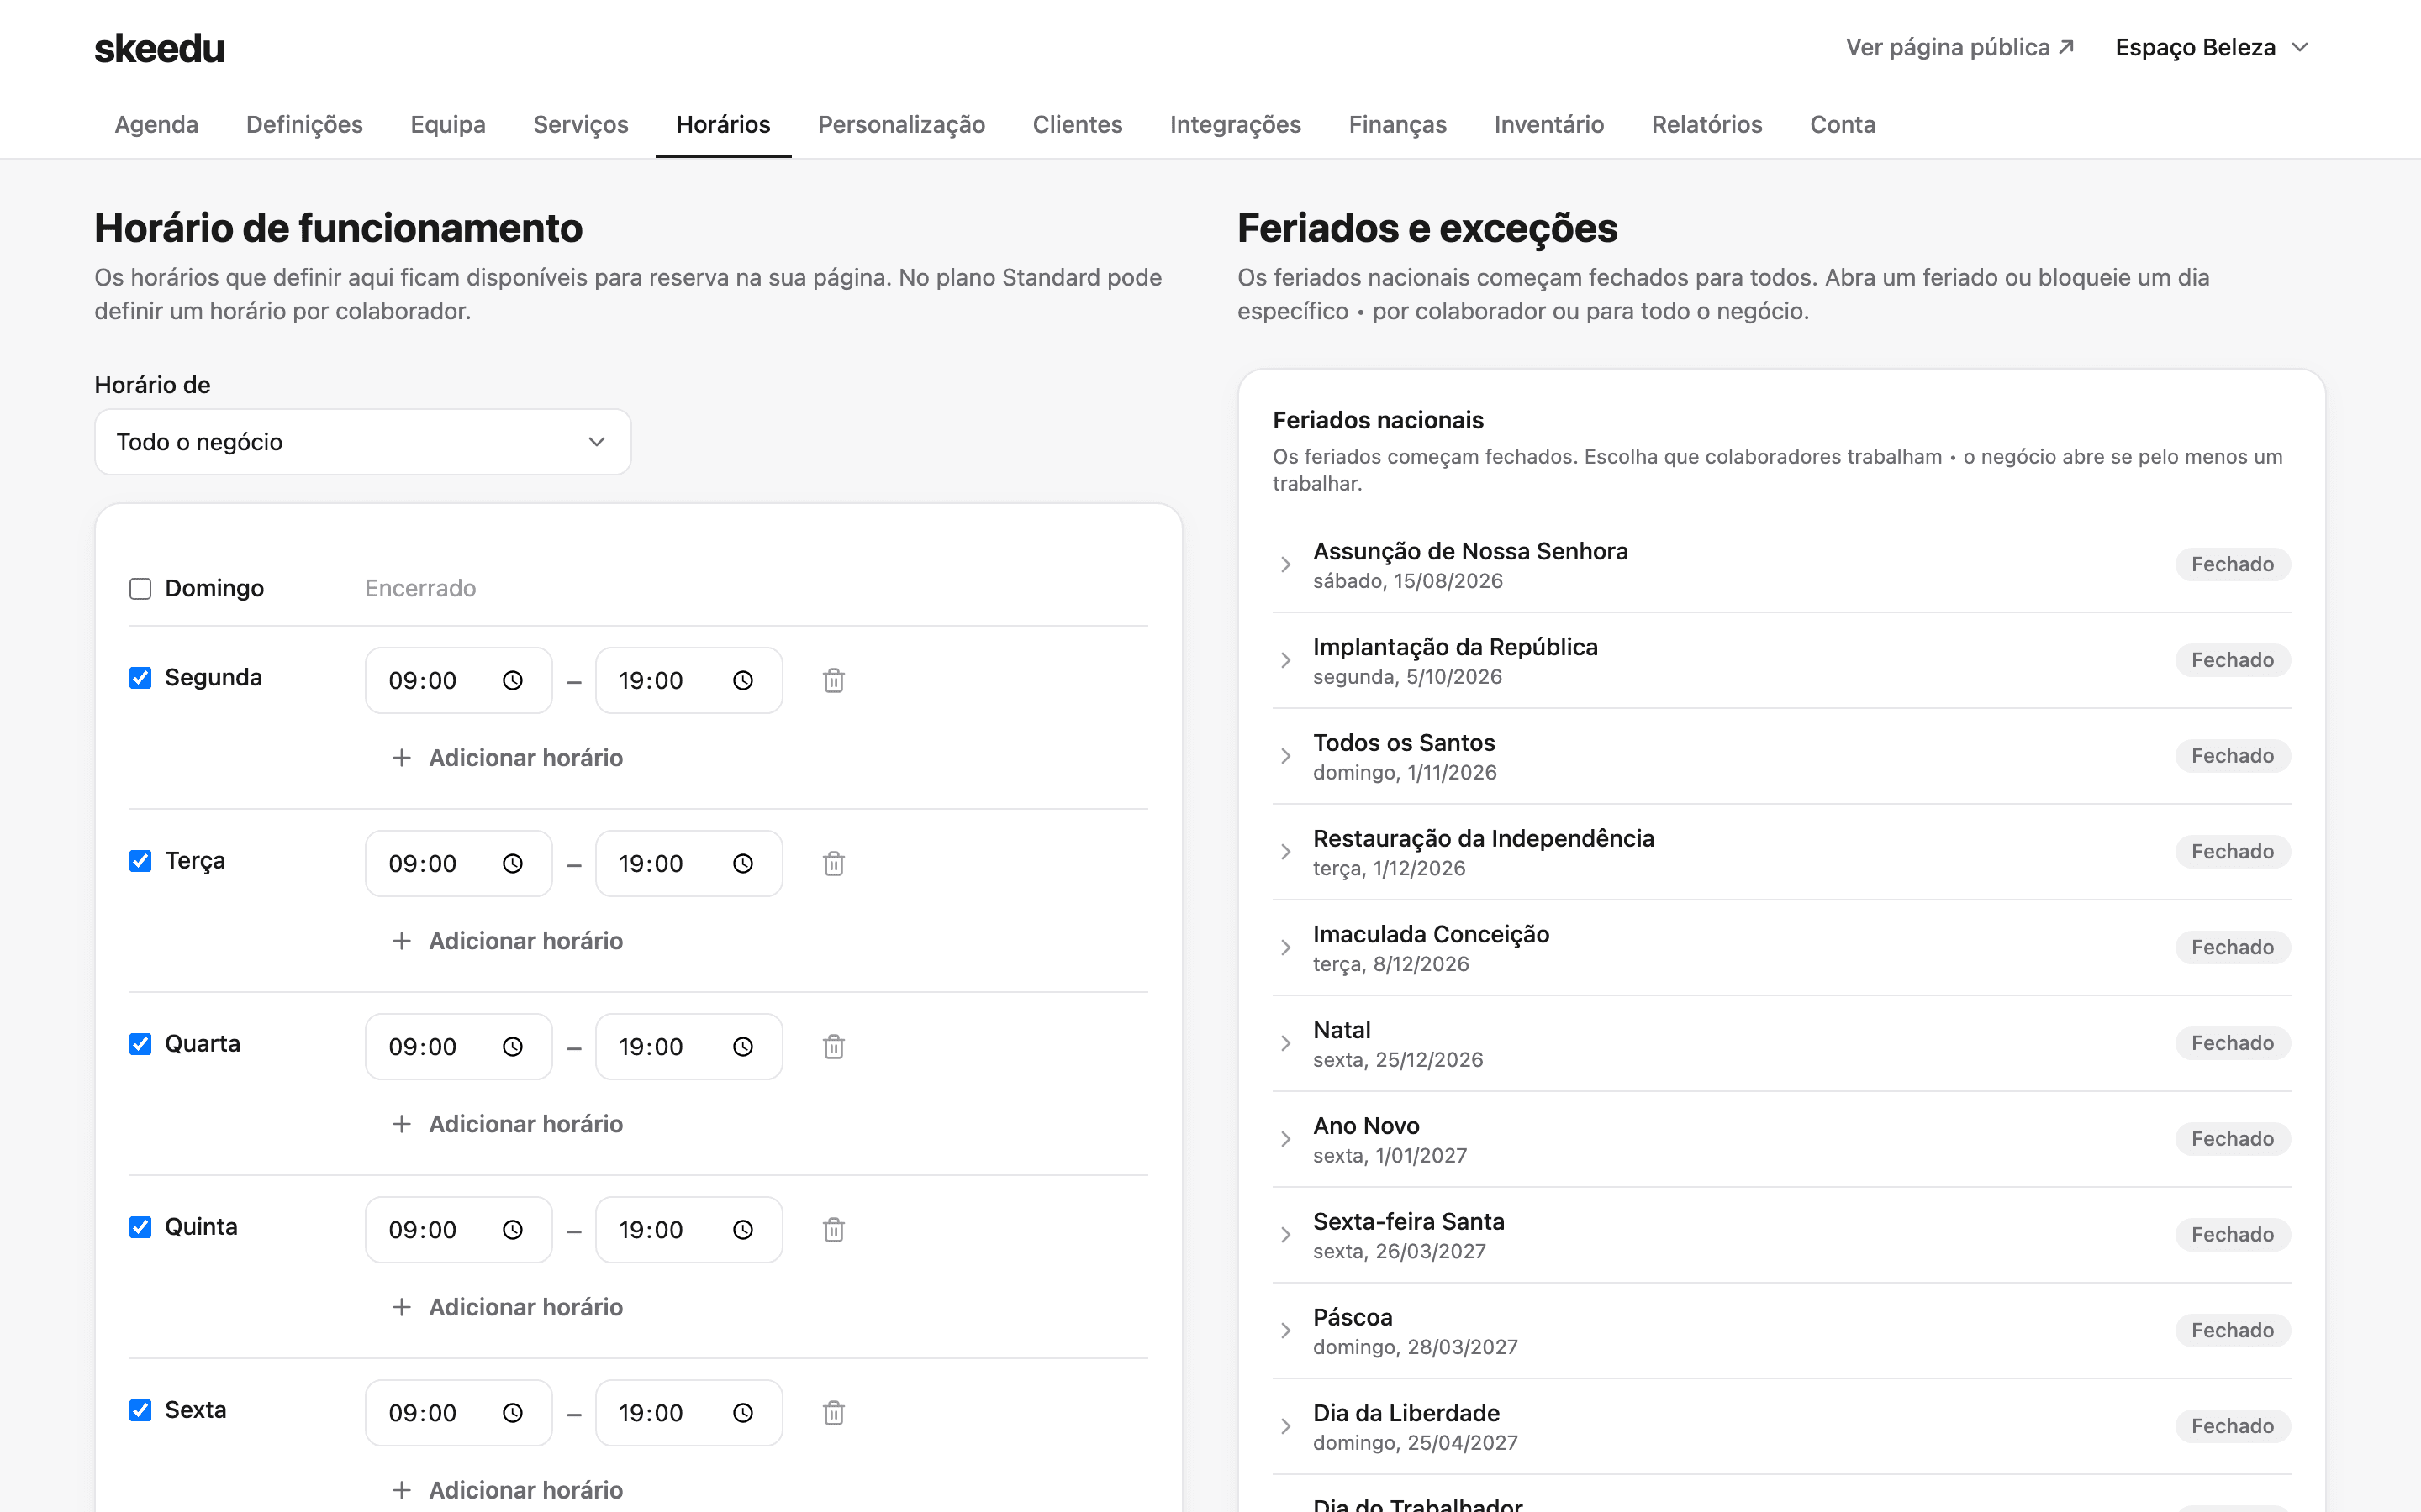This screenshot has height=1512, width=2421.
Task: View the Relatórios tab
Action: coord(1706,124)
